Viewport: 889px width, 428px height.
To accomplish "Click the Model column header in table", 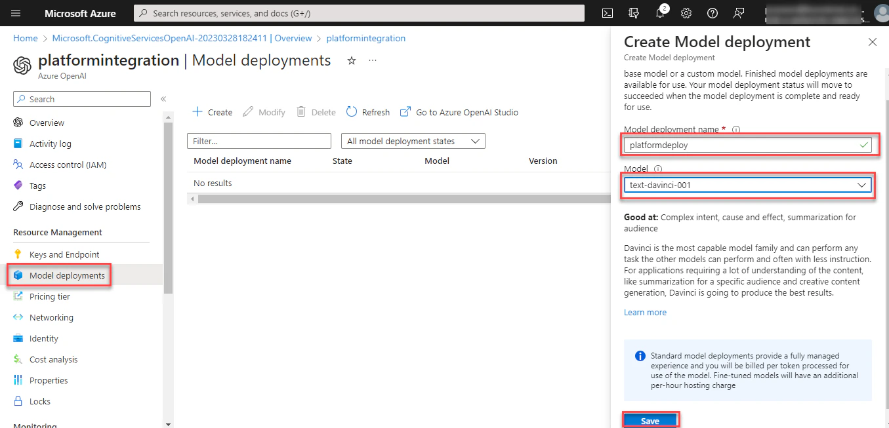I will 437,161.
